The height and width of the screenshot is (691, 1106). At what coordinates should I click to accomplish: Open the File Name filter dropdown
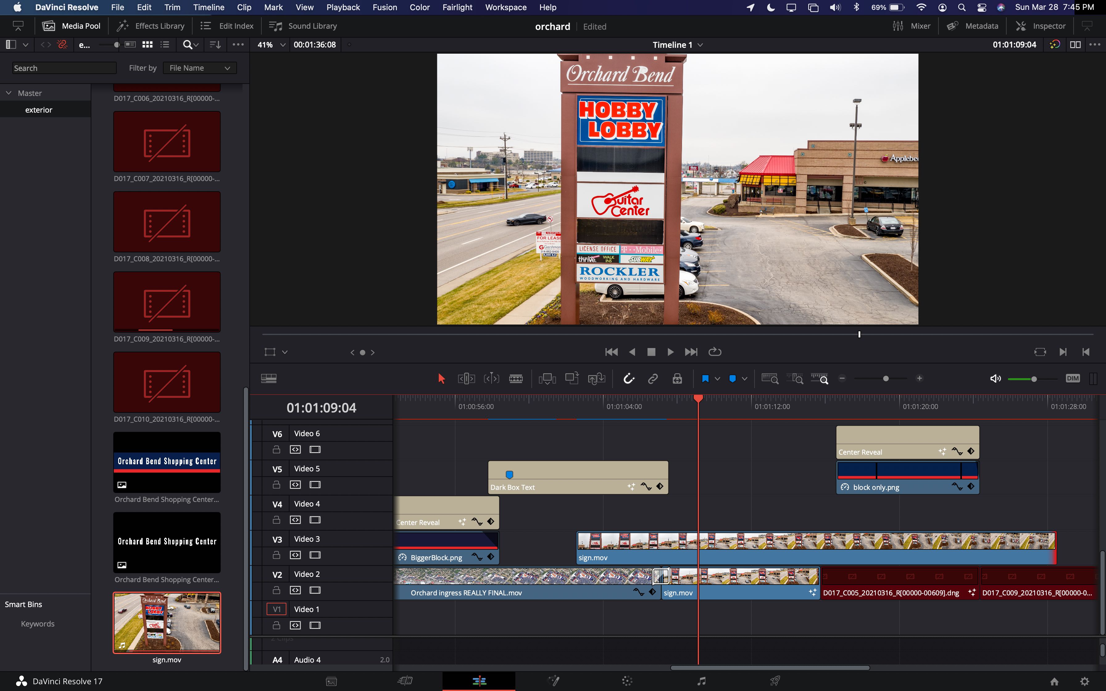tap(200, 68)
